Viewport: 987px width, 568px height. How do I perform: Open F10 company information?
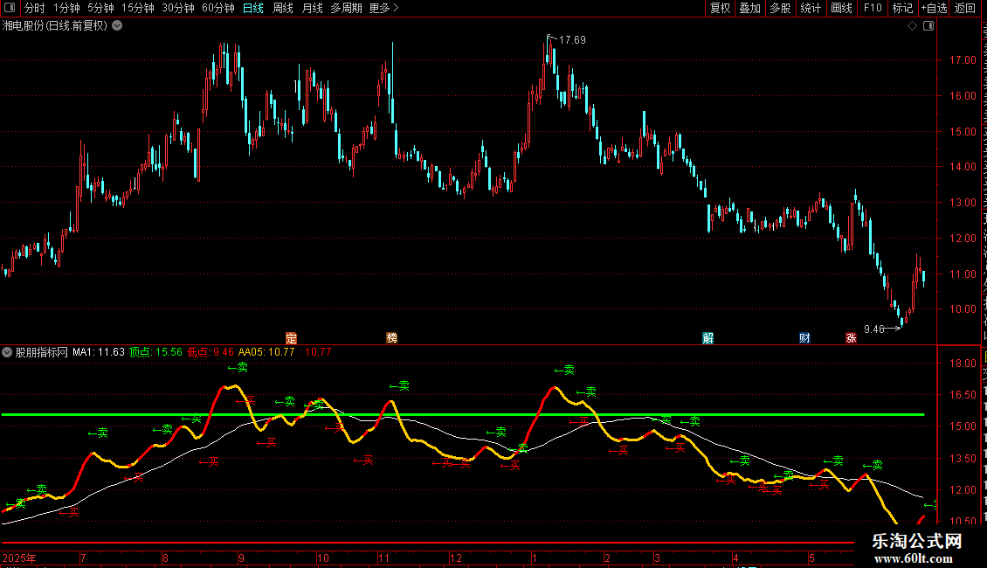click(x=873, y=8)
